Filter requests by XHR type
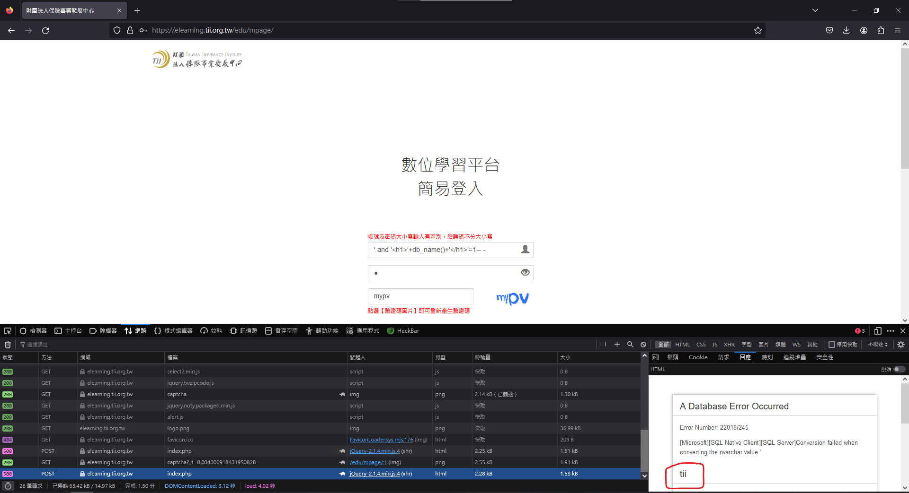 pyautogui.click(x=729, y=345)
